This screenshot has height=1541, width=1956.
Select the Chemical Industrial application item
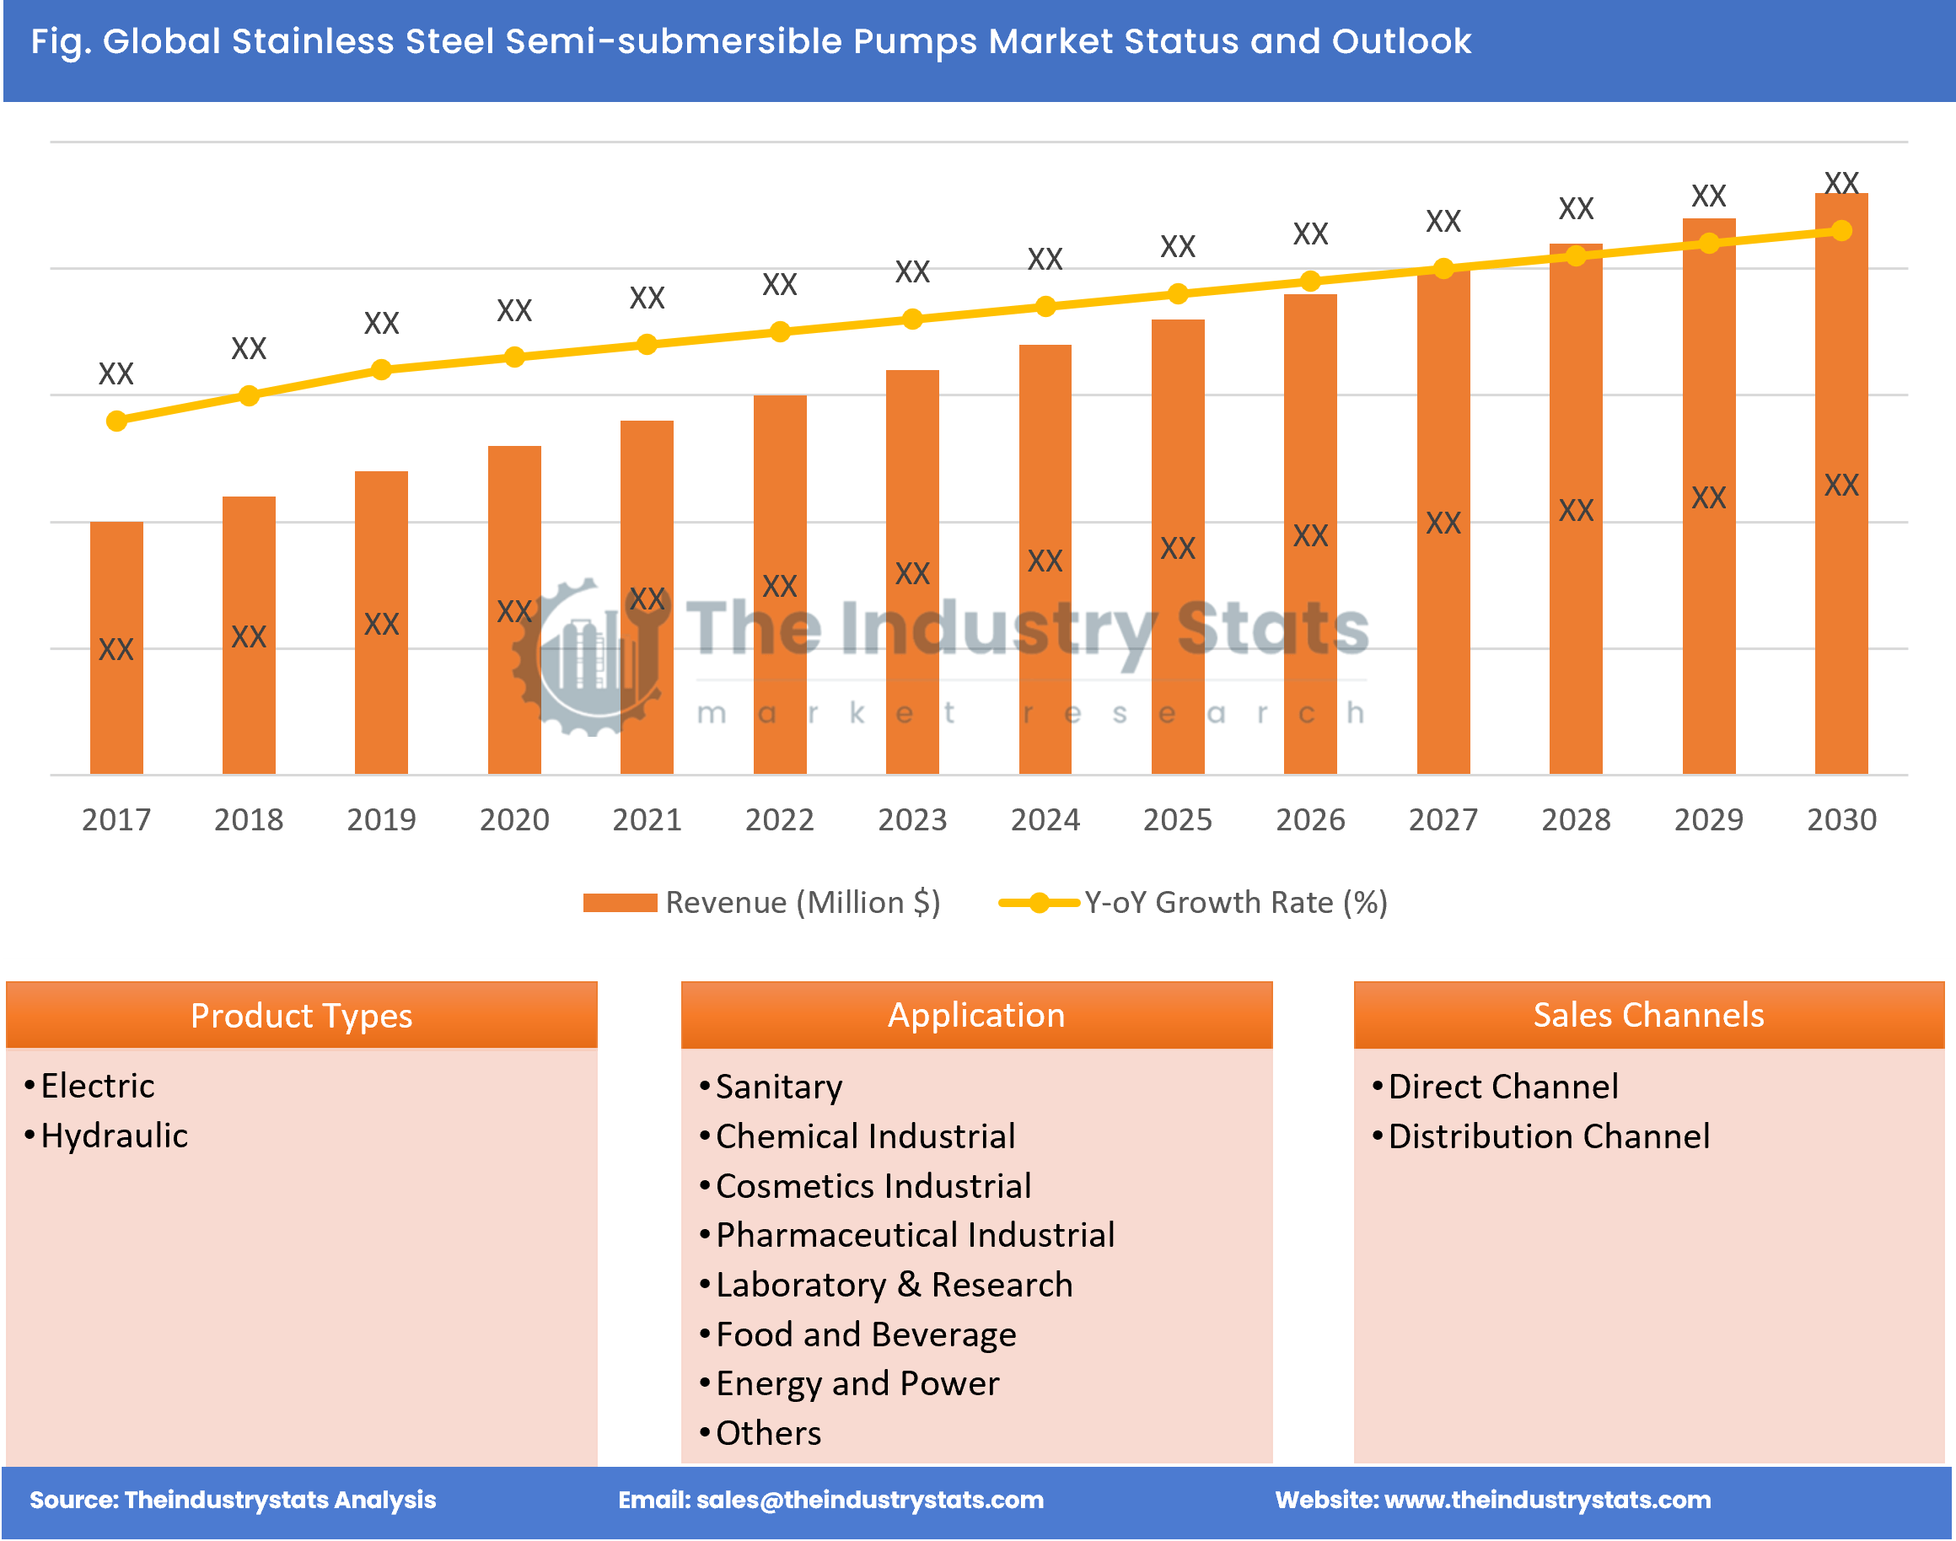(x=866, y=1137)
